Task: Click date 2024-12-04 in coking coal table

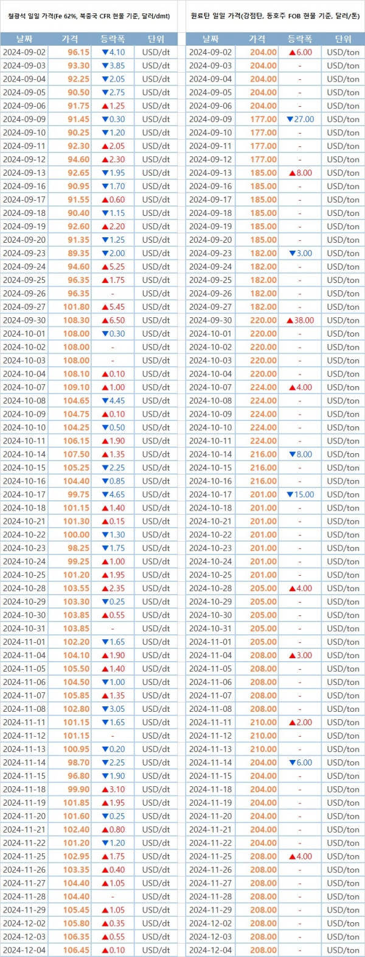Action: [x=210, y=950]
